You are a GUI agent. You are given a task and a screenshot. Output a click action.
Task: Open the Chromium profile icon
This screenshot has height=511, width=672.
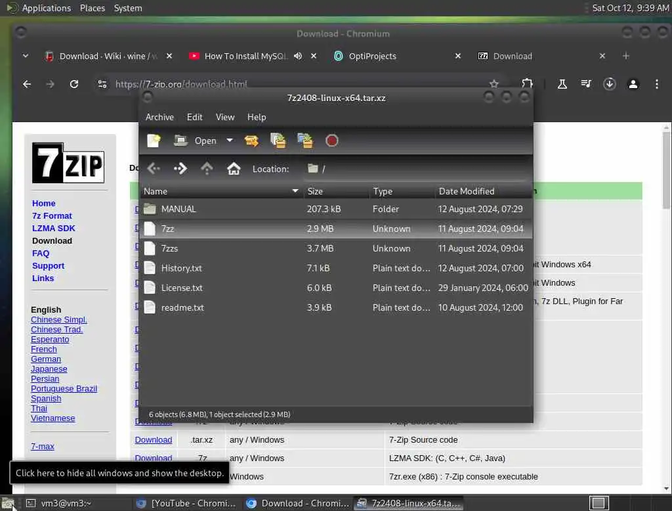tap(633, 84)
